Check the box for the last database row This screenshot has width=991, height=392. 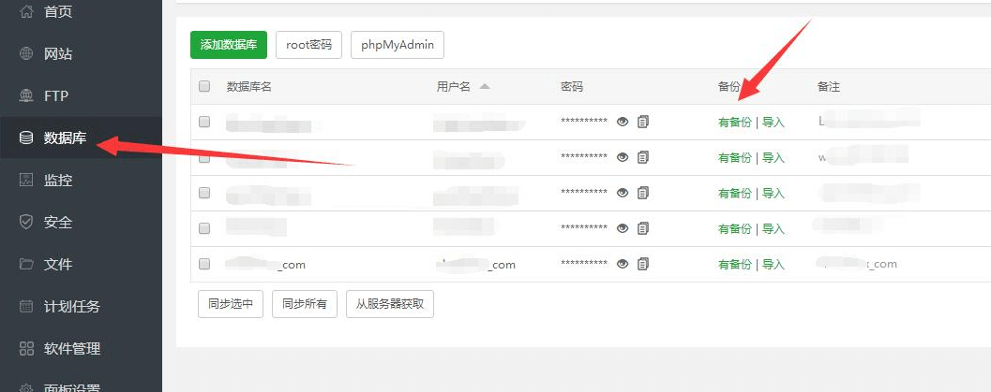[204, 264]
